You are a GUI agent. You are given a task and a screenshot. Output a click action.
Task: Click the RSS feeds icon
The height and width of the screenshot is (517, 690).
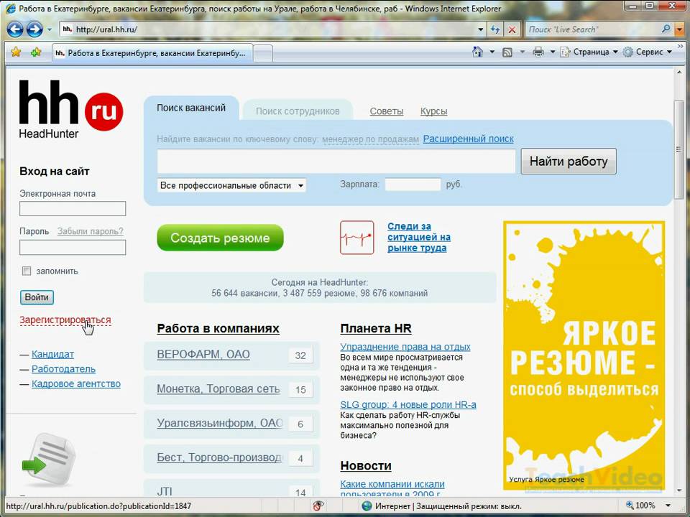507,52
